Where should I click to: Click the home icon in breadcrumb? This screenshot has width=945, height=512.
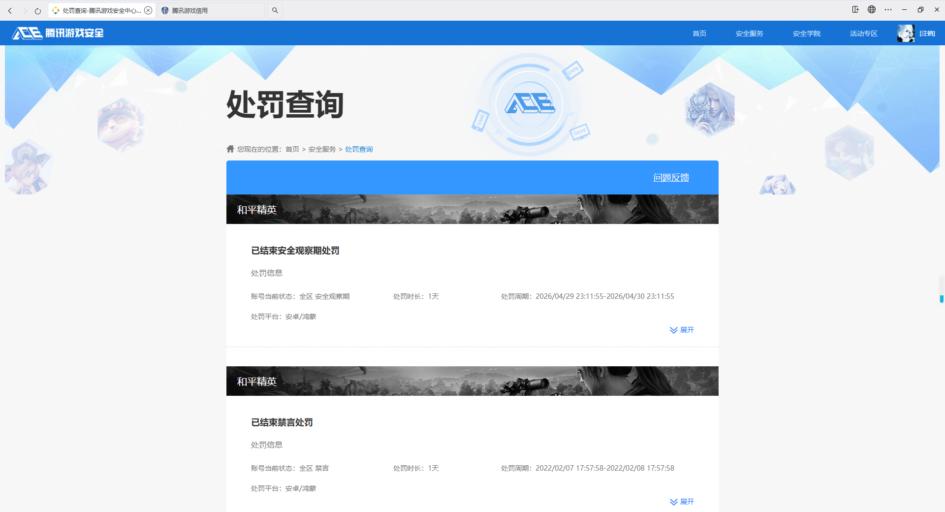point(230,149)
